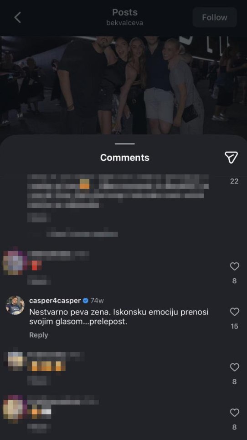The width and height of the screenshot is (247, 440).
Task: Like the comment showing 8 likes above casper4casper
Action: (x=234, y=266)
